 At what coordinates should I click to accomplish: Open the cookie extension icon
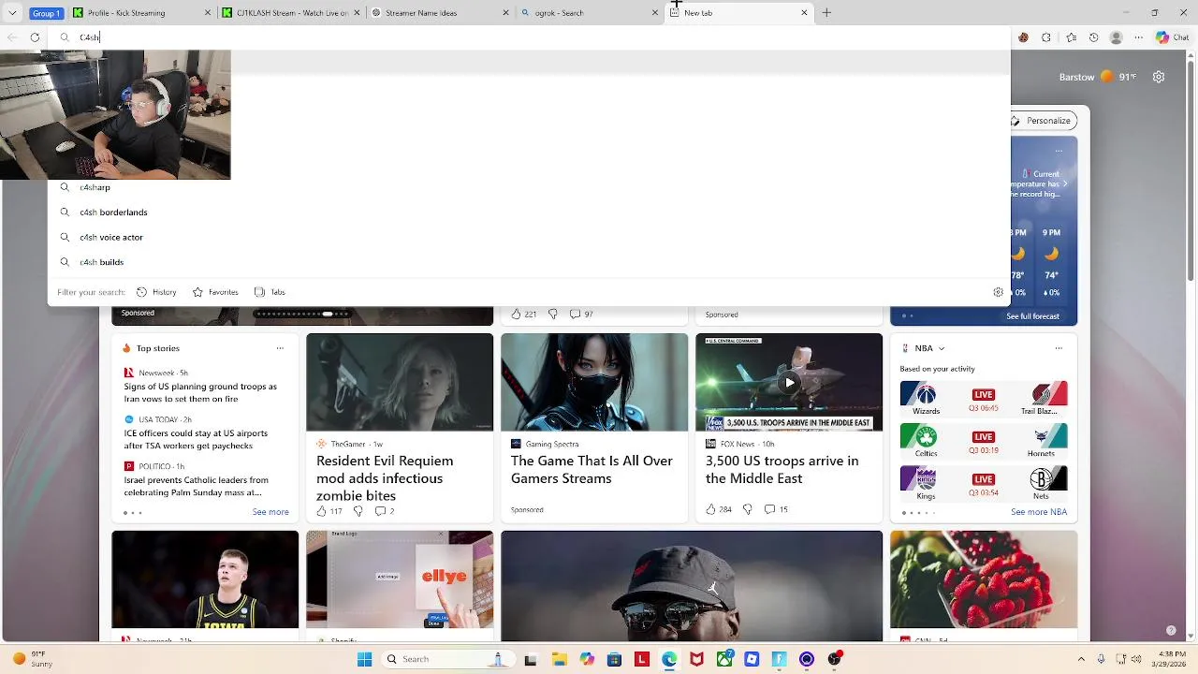click(1023, 37)
